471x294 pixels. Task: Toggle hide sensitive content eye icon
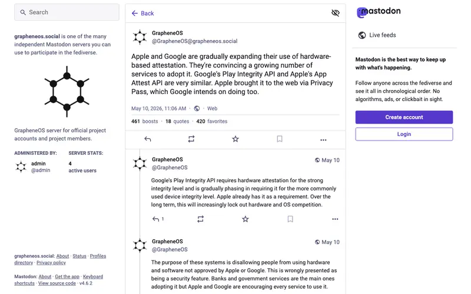click(335, 13)
